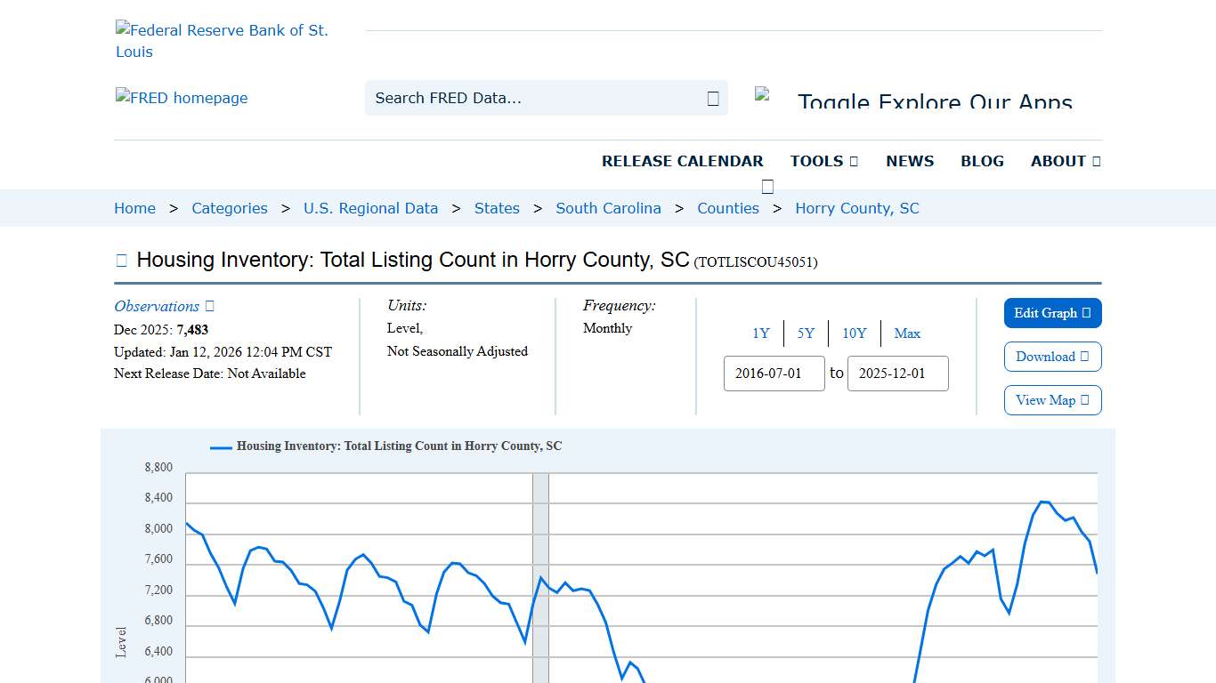Navigate to the South Carolina breadcrumb link
1216x683 pixels.
[608, 207]
